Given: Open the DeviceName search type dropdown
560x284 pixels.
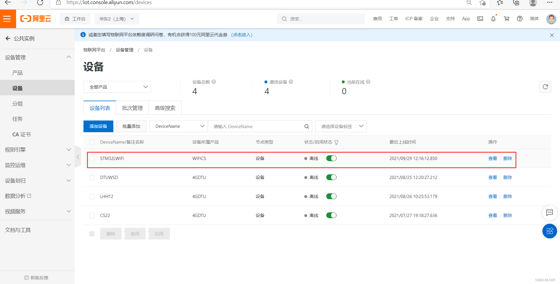Looking at the screenshot, I should pos(178,126).
